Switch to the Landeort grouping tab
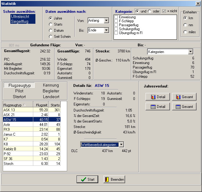202x192 pixels. pos(51,97)
